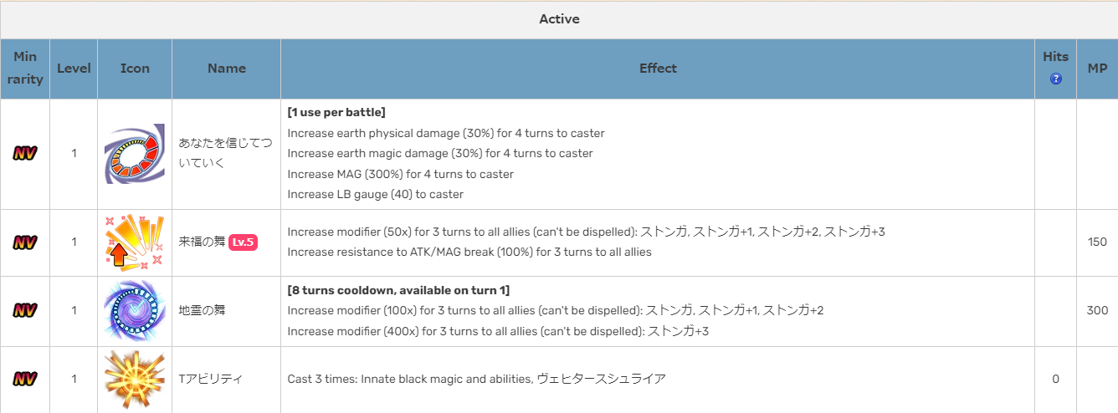Click the Active table heading
This screenshot has height=413, width=1118.
click(559, 19)
